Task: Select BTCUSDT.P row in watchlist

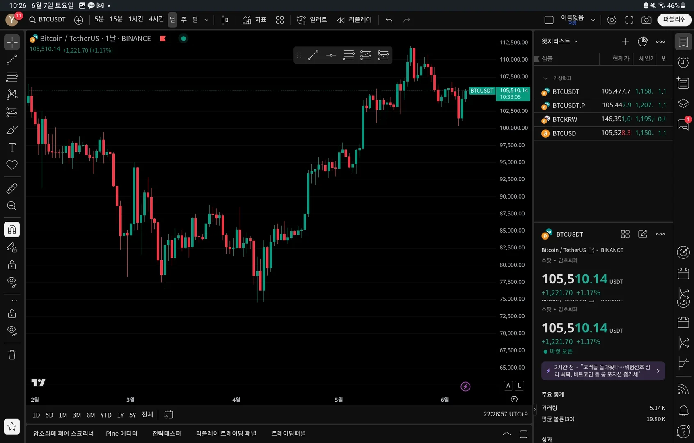Action: 603,105
